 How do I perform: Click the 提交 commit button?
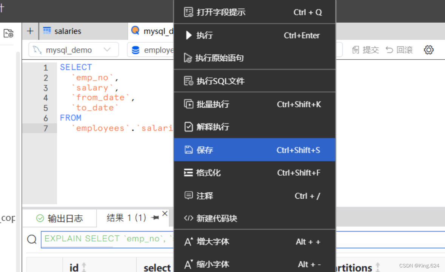coord(365,50)
